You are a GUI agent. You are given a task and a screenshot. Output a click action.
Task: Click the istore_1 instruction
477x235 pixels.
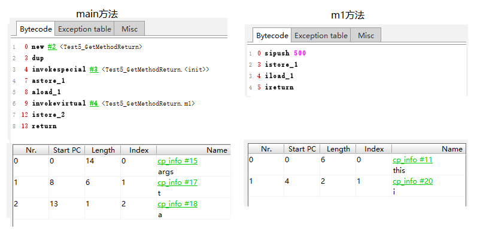coord(281,64)
